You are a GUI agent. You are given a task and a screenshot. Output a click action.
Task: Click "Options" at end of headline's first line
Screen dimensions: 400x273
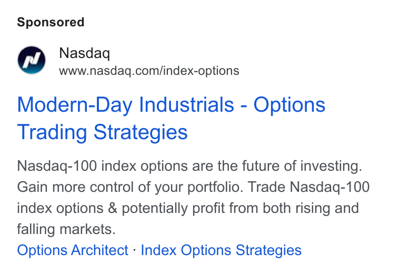click(x=289, y=105)
